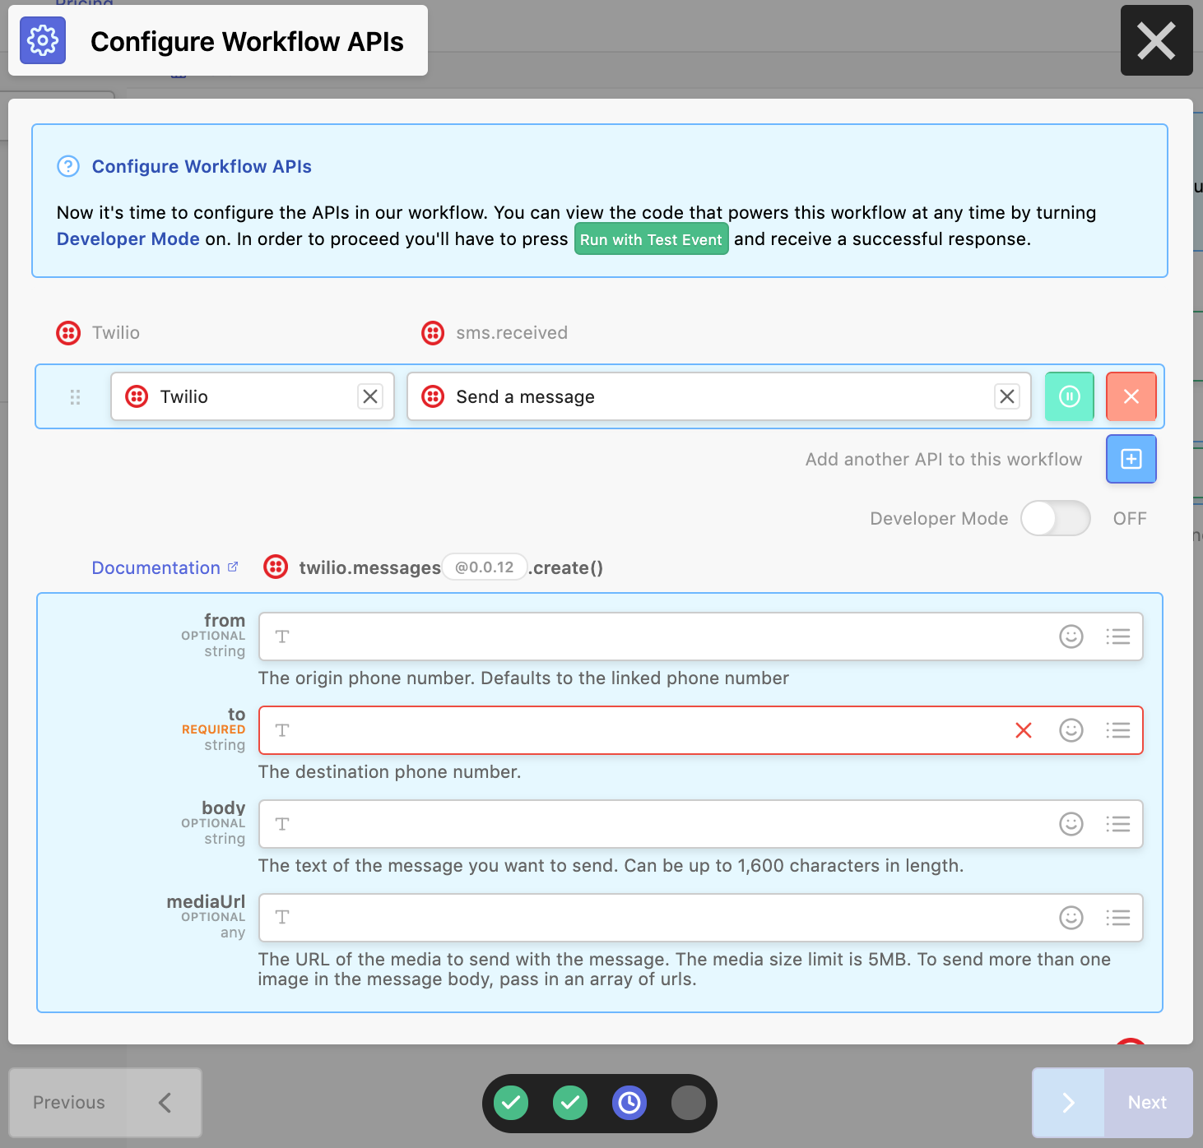Open the emoji picker for the mediaUrl field
This screenshot has height=1148, width=1203.
coord(1071,918)
